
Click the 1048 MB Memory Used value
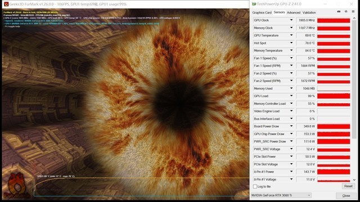(x=309, y=89)
